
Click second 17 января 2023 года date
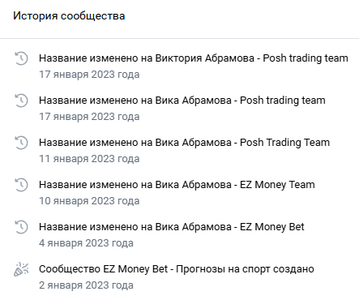click(x=89, y=117)
